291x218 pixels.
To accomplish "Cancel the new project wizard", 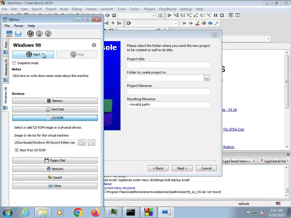I will coord(206,168).
